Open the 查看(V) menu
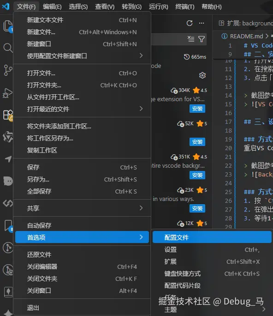Screen dimensions: 273x316 click(x=105, y=6)
